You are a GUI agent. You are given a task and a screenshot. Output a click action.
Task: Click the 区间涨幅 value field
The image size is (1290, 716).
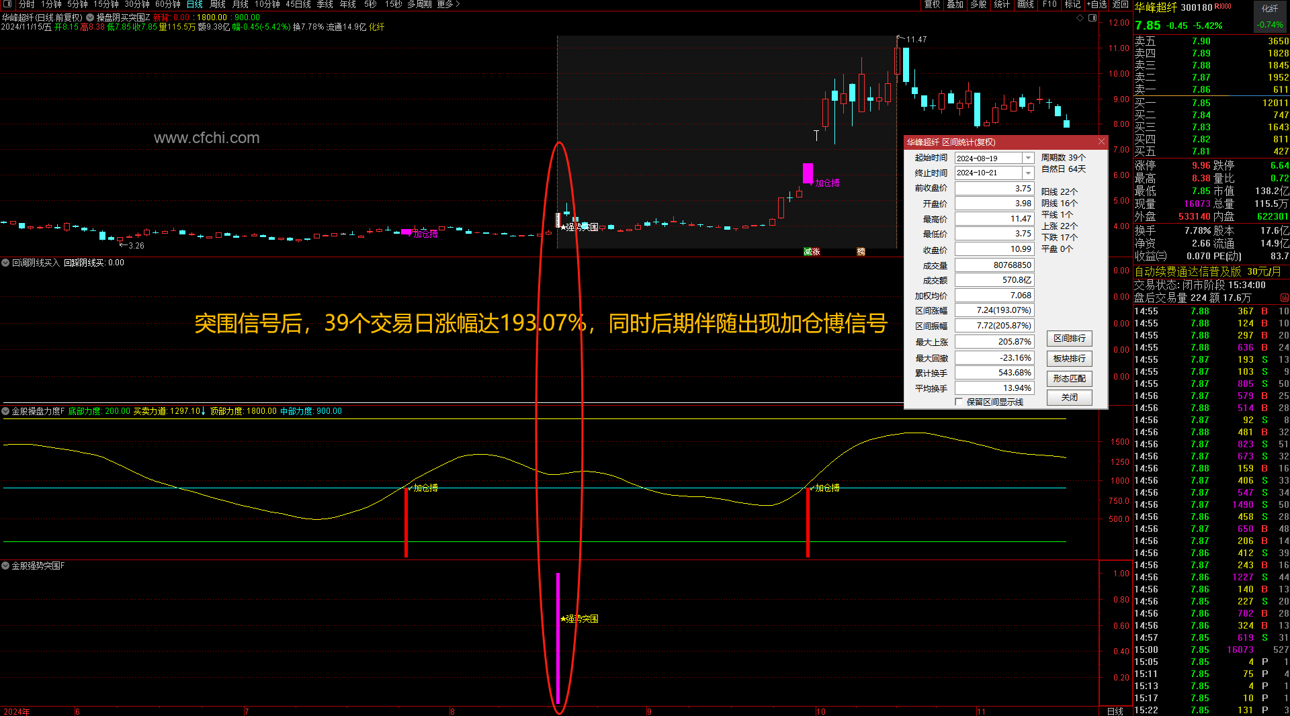point(994,310)
